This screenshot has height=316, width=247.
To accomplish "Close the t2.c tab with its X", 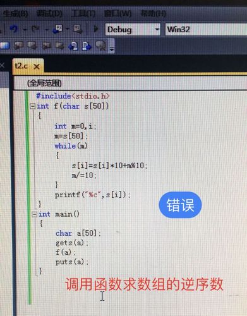I will click(37, 67).
